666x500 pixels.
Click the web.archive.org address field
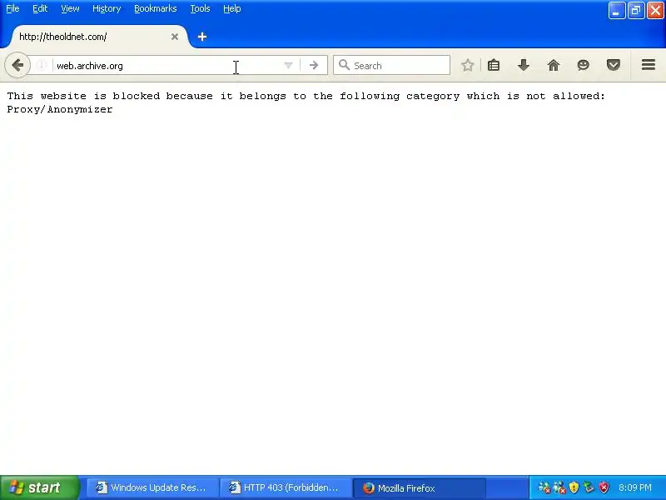pyautogui.click(x=166, y=66)
